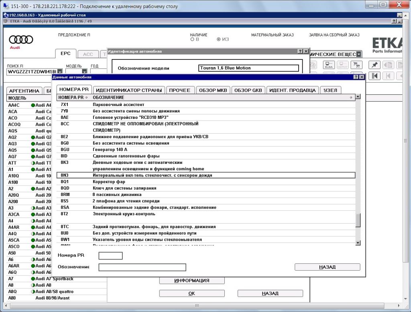Open the УЗЕЛ tab

(x=330, y=90)
